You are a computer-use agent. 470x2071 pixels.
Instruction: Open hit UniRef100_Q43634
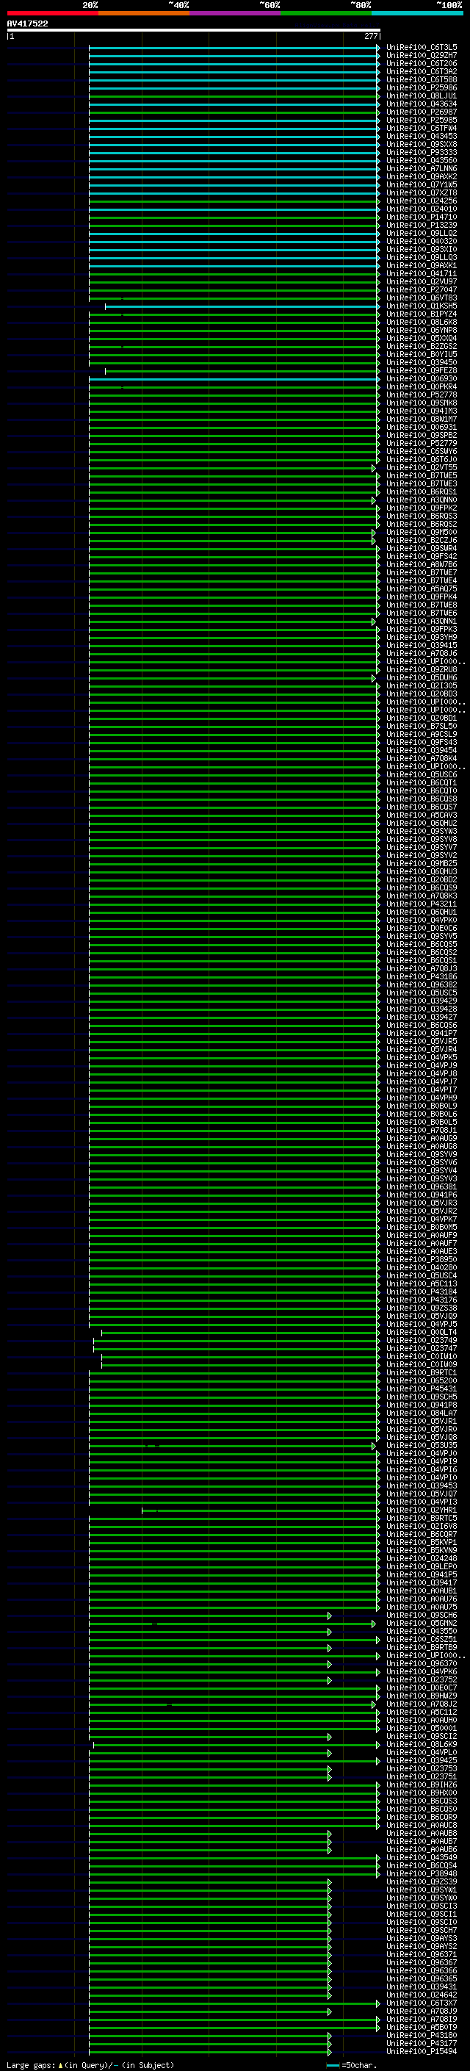422,104
